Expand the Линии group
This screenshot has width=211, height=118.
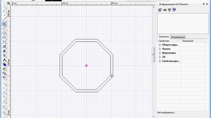[x=160, y=49]
